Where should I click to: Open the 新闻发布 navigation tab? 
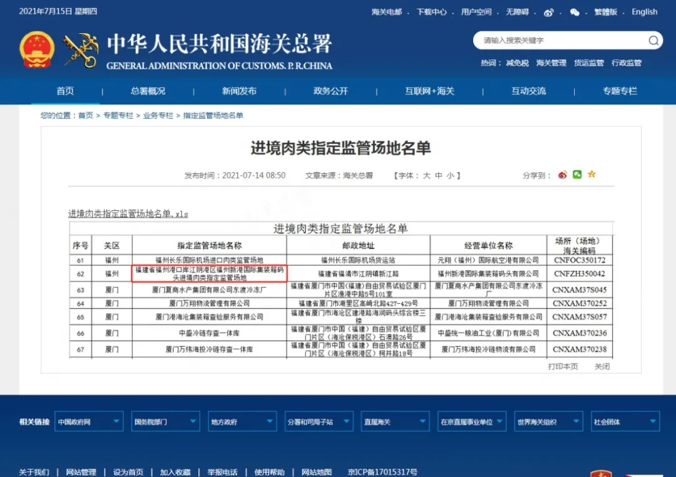[x=239, y=91]
